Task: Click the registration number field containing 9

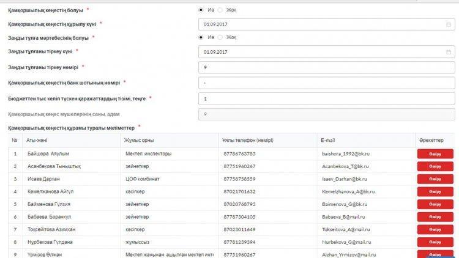Action: click(x=326, y=67)
